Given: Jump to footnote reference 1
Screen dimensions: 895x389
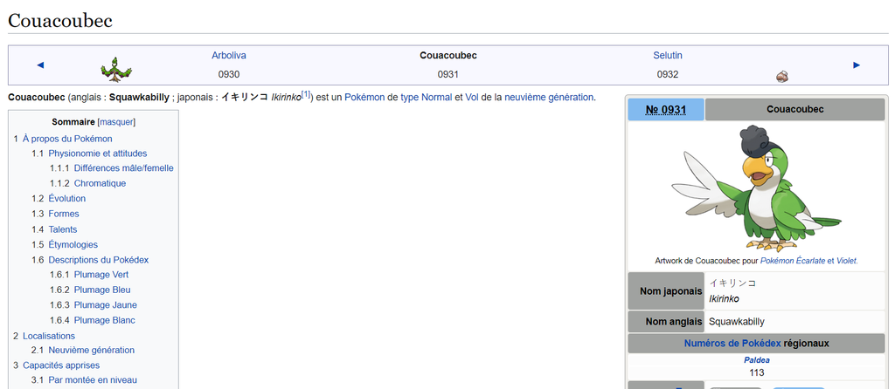Looking at the screenshot, I should coord(305,94).
